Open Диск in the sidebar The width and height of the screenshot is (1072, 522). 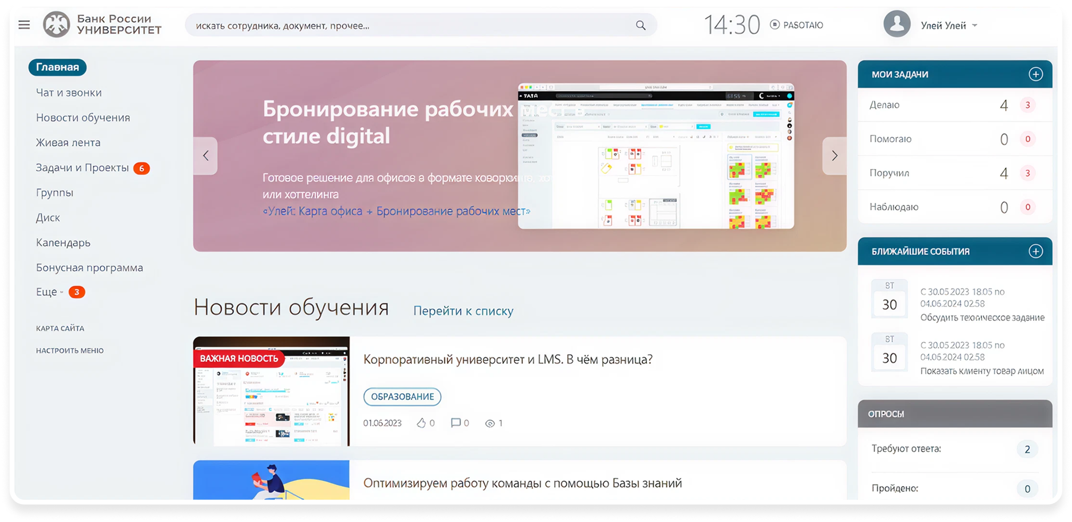(x=48, y=218)
